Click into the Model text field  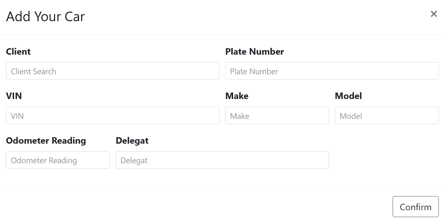click(387, 115)
